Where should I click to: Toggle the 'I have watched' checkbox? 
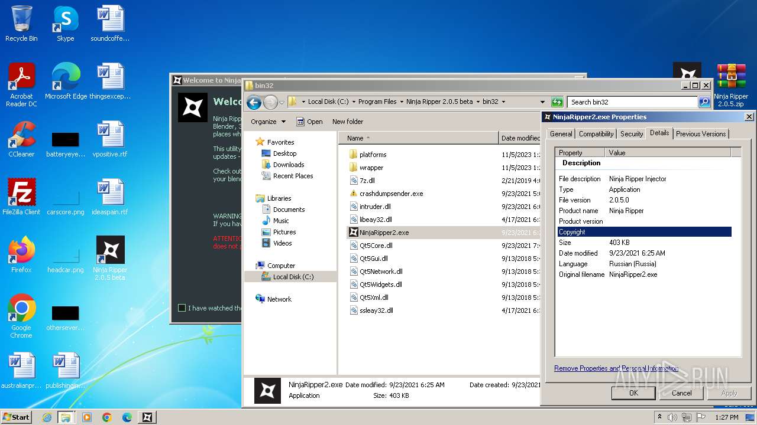point(182,308)
